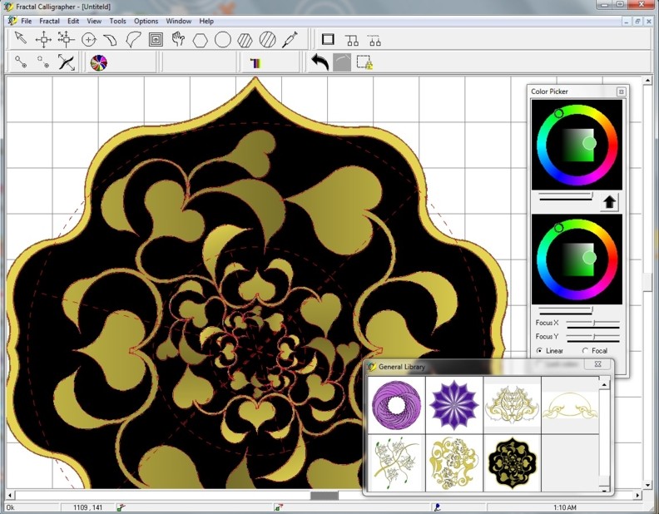Select the nested squares tool
659x514 pixels.
[x=156, y=40]
